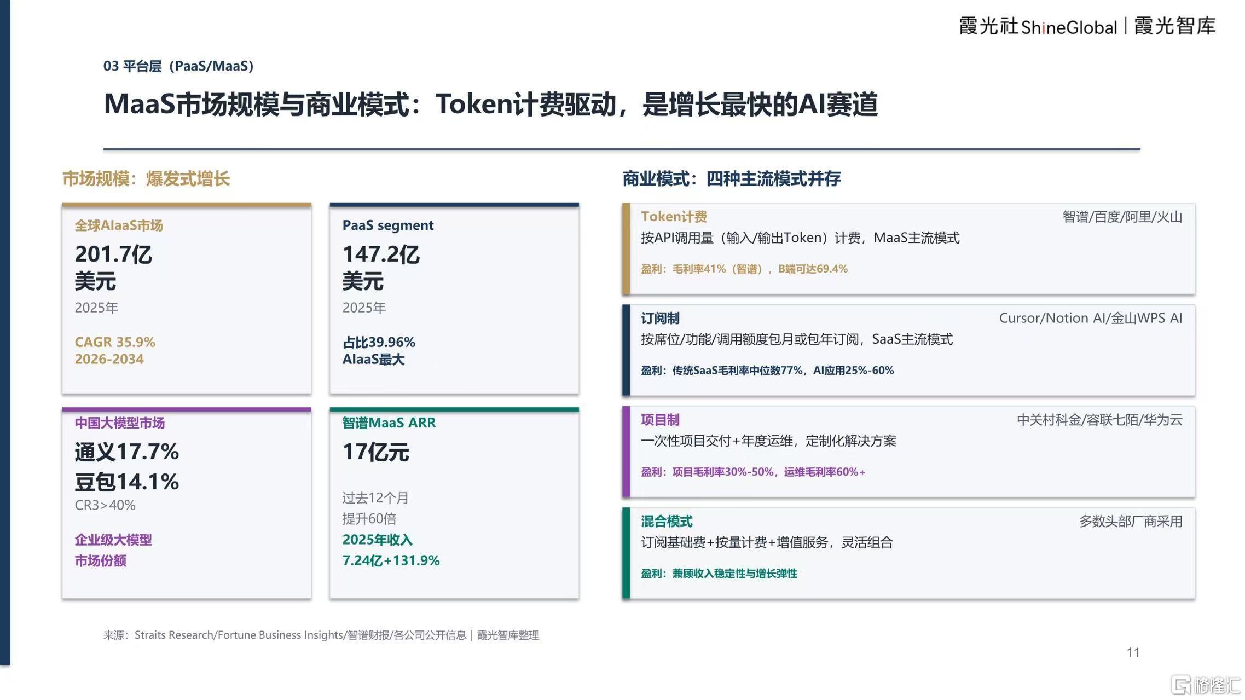Click the line 订阅基础费+按量计费+增值服务
The width and height of the screenshot is (1245, 700).
734,543
